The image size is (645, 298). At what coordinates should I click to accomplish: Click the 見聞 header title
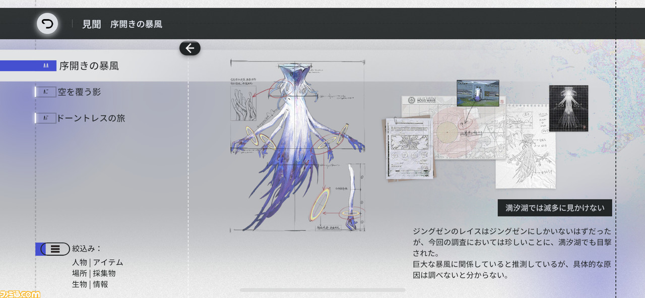(92, 24)
